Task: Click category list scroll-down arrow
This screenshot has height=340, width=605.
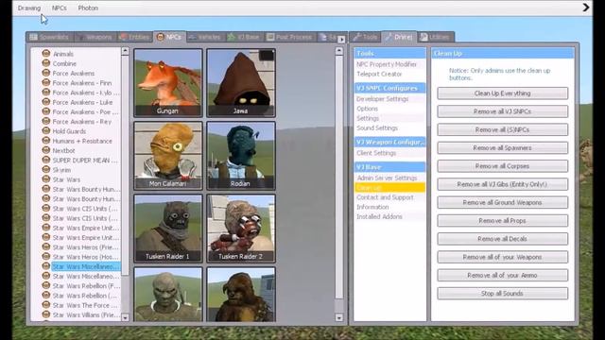Action: coord(125,317)
